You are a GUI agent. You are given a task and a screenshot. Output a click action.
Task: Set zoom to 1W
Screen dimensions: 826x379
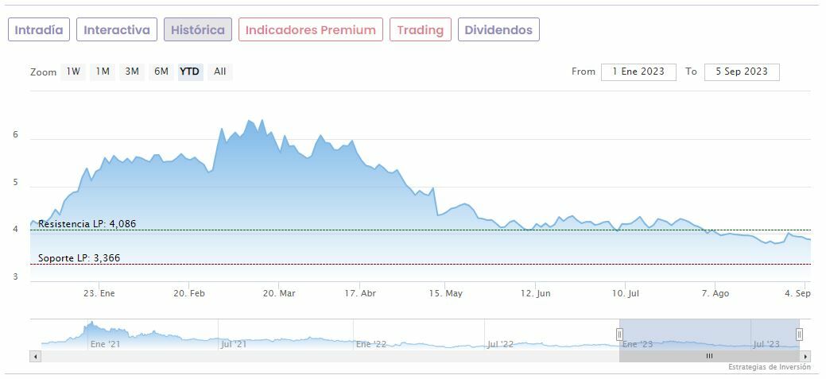73,72
